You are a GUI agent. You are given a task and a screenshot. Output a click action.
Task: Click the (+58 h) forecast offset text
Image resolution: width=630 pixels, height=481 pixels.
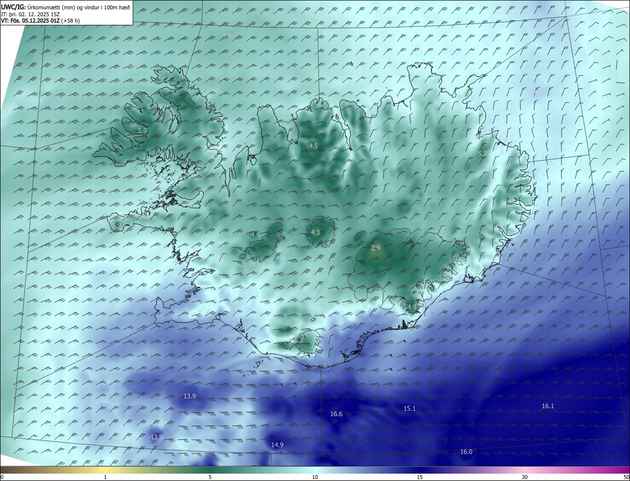coord(70,21)
